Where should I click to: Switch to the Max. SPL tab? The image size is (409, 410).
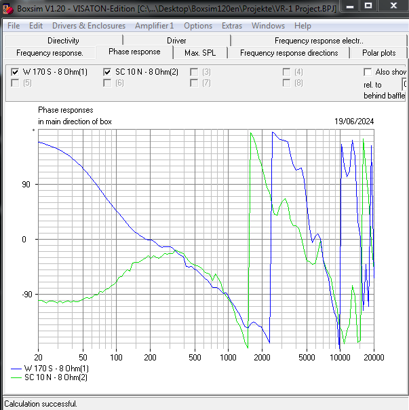[200, 53]
